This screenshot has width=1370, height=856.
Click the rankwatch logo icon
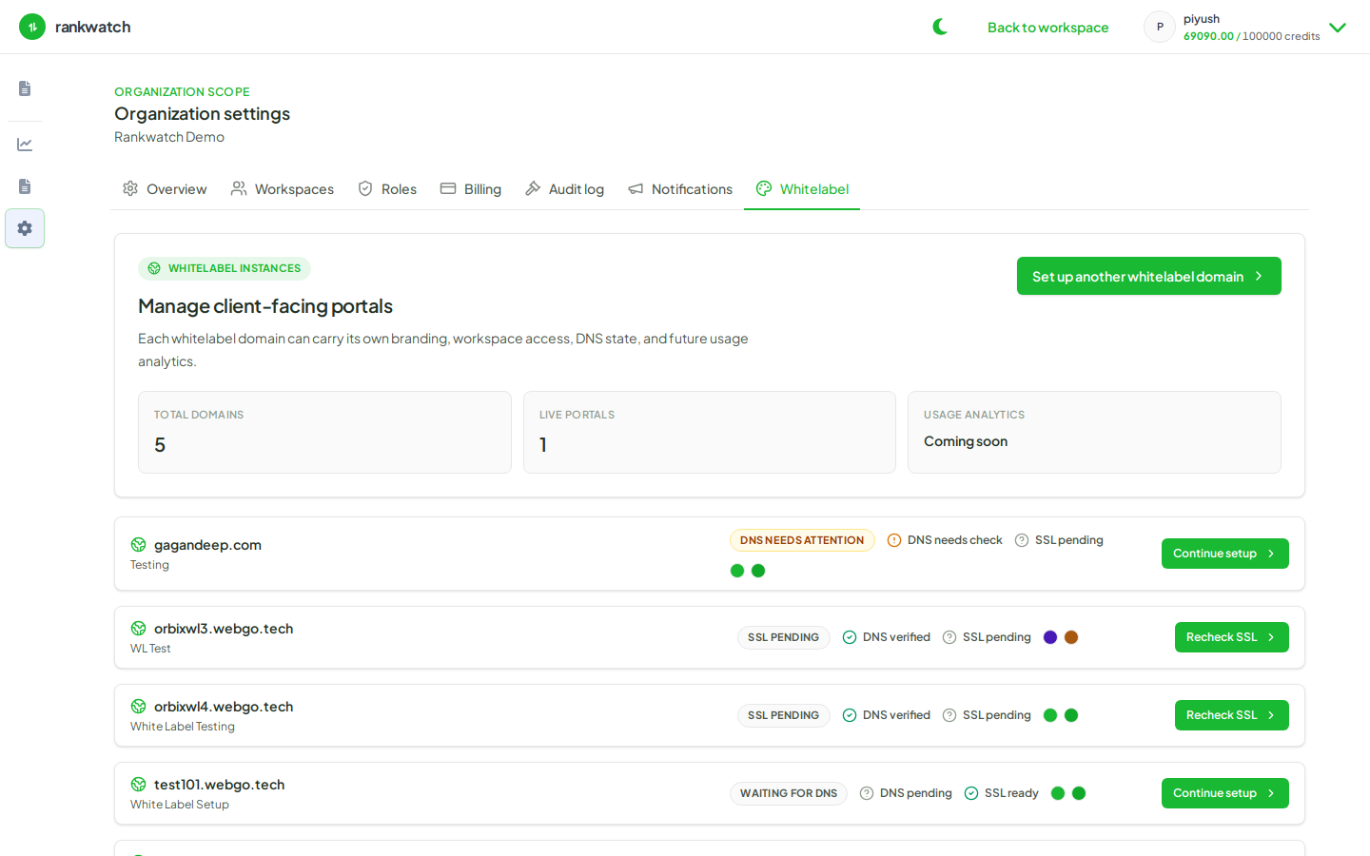pyautogui.click(x=32, y=27)
